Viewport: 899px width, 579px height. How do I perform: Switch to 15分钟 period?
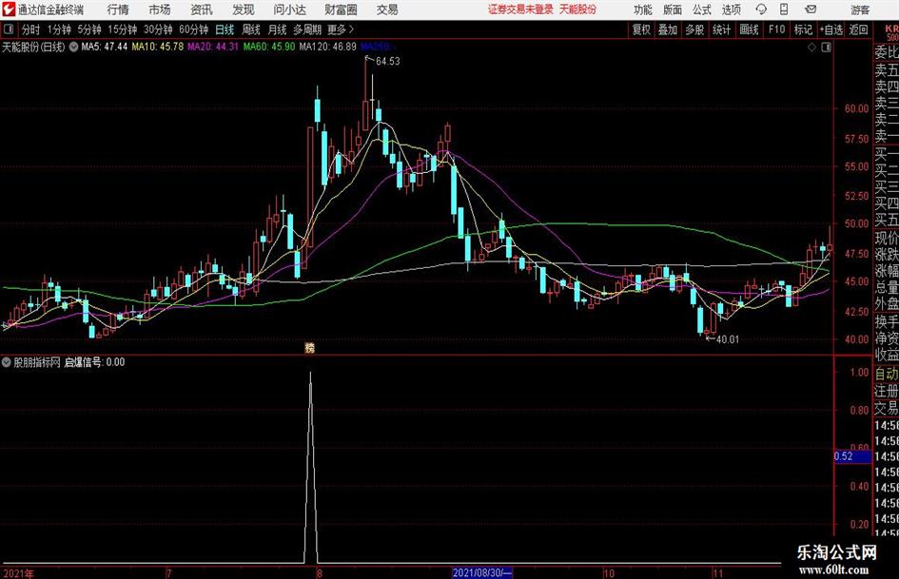click(x=123, y=29)
